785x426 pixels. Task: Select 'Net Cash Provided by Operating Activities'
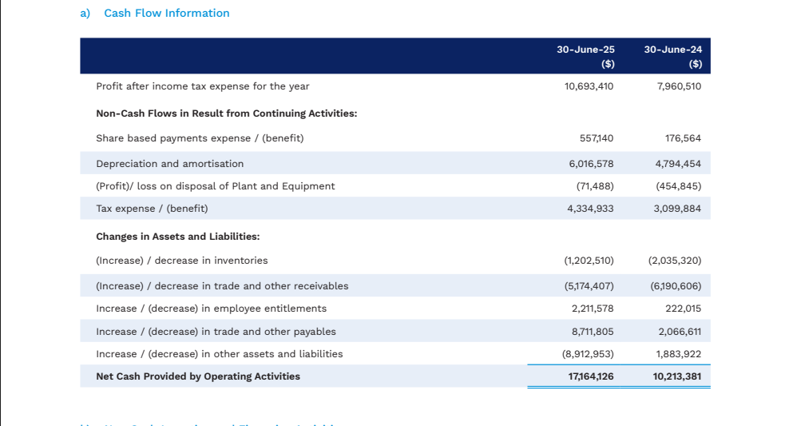(198, 376)
